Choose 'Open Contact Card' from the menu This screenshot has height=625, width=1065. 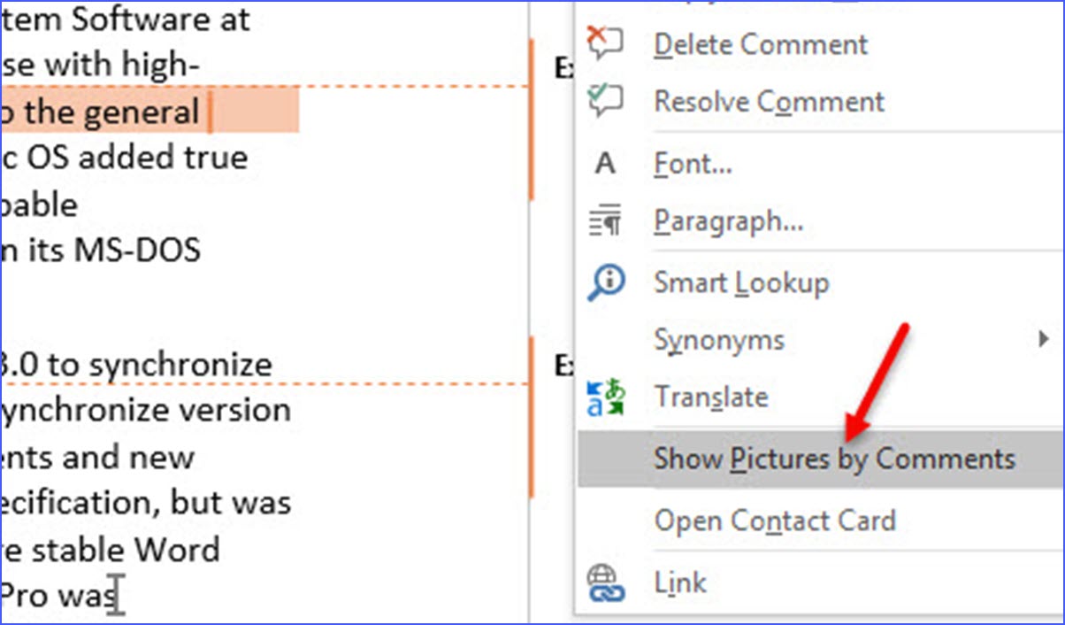pos(776,521)
